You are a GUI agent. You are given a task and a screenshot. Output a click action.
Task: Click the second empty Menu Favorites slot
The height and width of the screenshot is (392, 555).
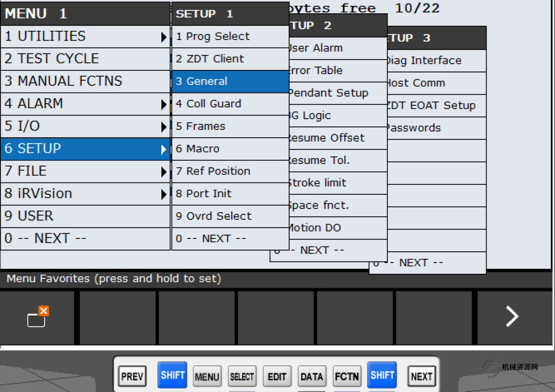click(197, 317)
